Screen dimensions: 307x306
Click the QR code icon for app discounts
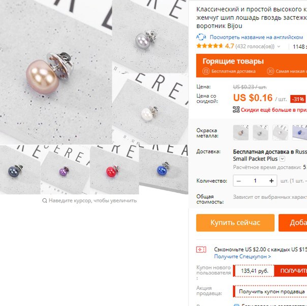236,109
